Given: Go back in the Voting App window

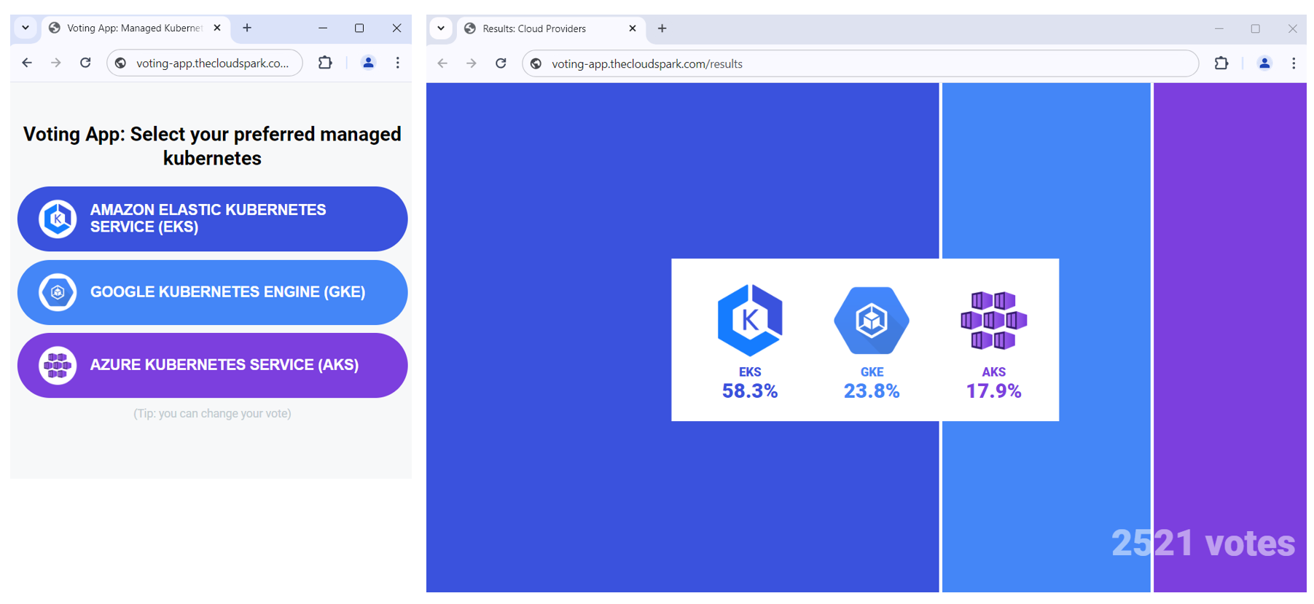Looking at the screenshot, I should pyautogui.click(x=27, y=63).
